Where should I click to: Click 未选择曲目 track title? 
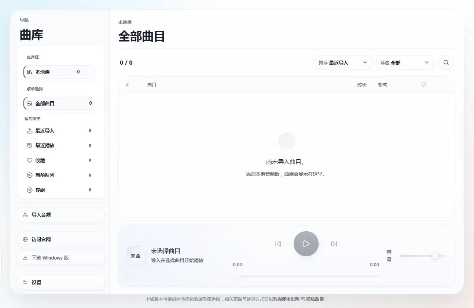[x=166, y=251]
